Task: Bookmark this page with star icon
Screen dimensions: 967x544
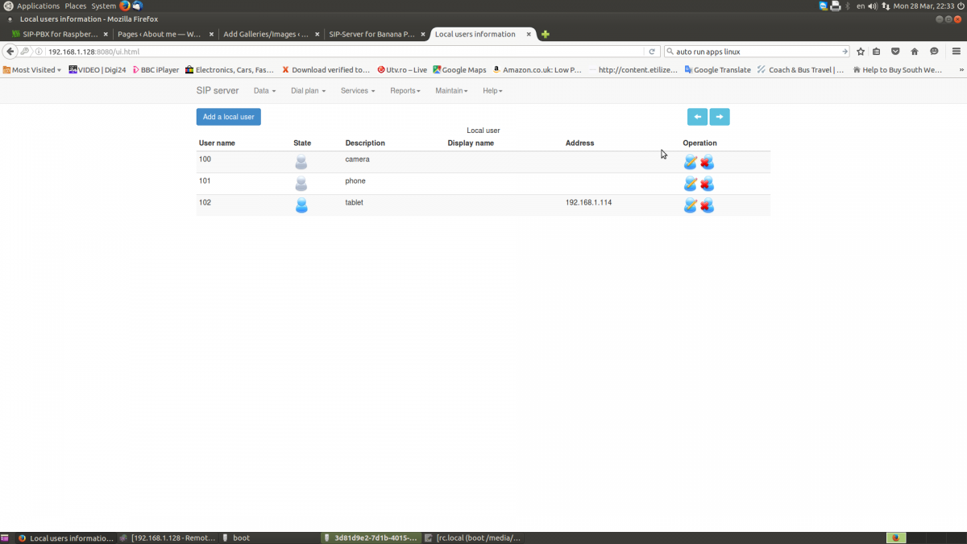Action: click(x=861, y=52)
